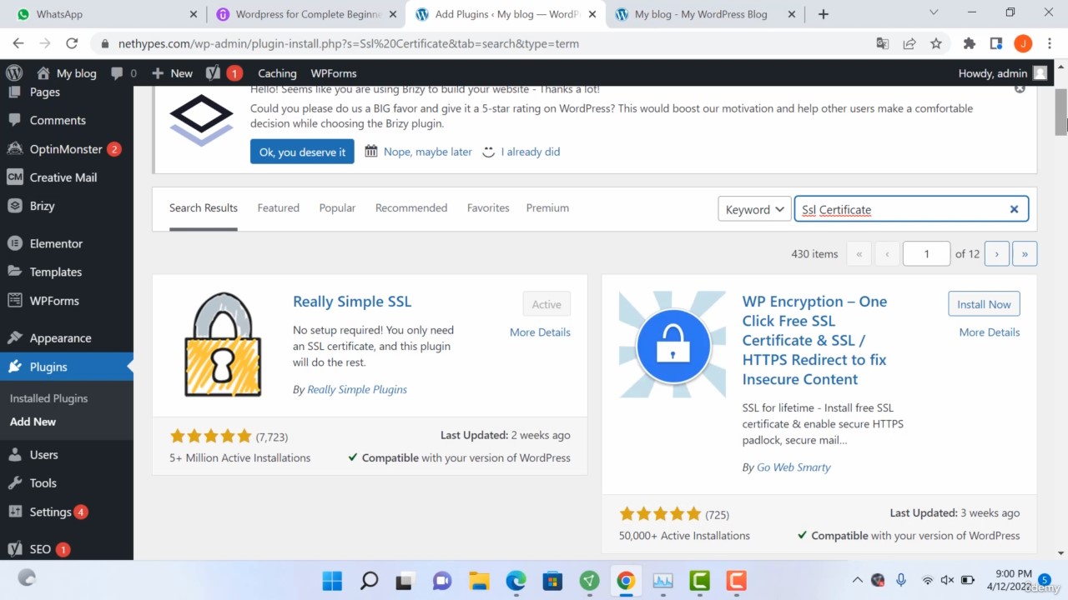Click the Elementor sidebar icon
Viewport: 1068px width, 600px height.
pyautogui.click(x=14, y=243)
